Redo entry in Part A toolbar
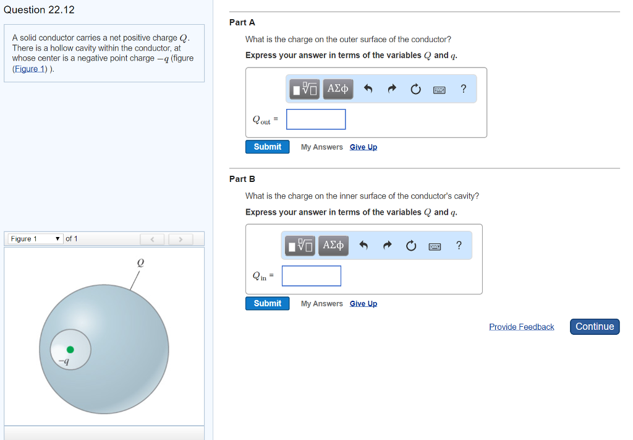 pos(391,89)
